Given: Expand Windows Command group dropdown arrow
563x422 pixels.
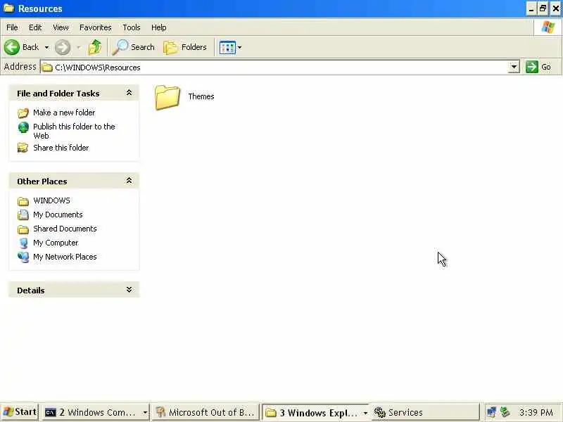Looking at the screenshot, I should [x=145, y=413].
